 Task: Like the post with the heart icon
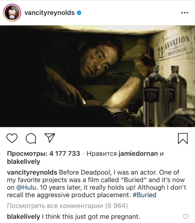click(x=12, y=138)
